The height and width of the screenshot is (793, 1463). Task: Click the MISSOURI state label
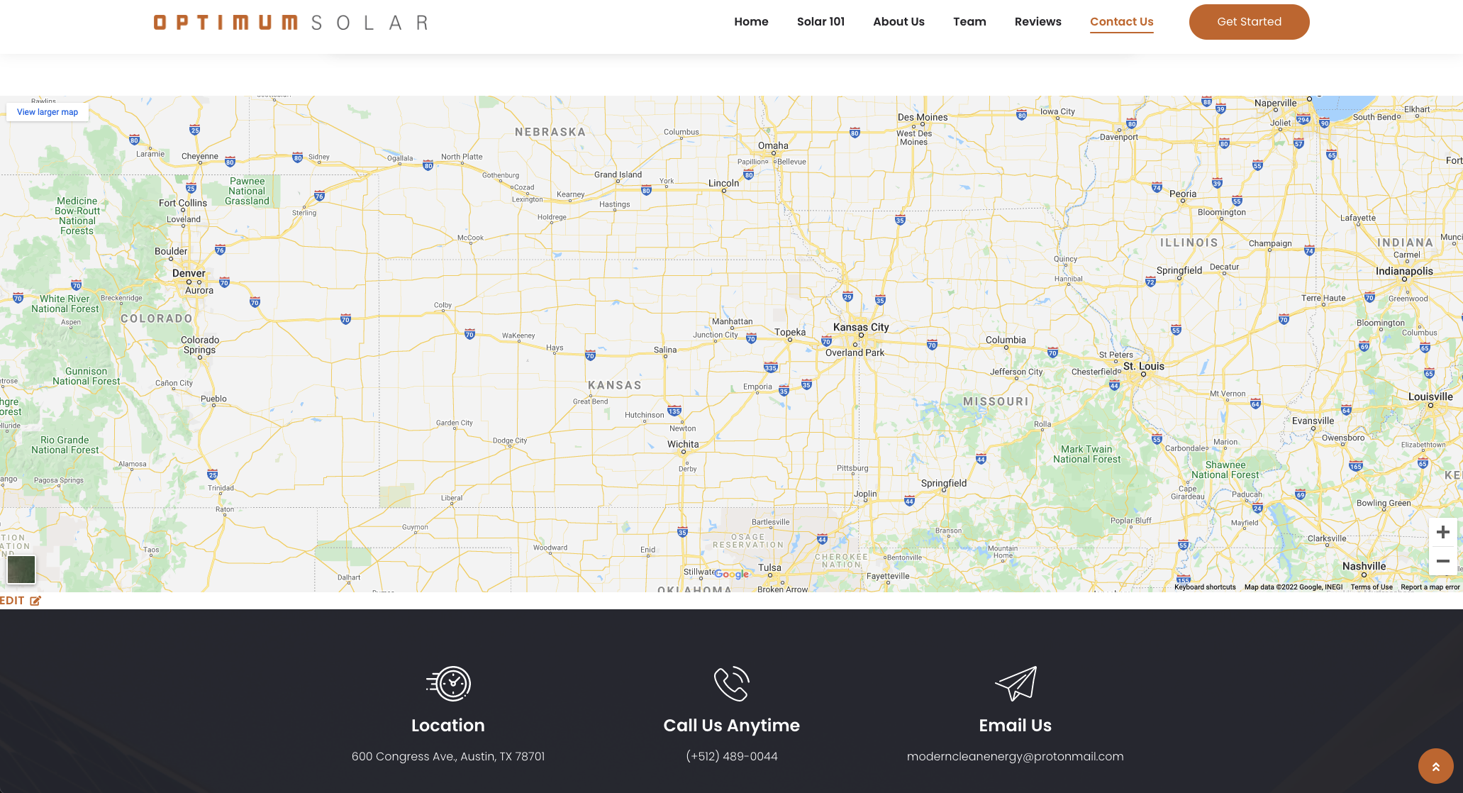coord(996,402)
